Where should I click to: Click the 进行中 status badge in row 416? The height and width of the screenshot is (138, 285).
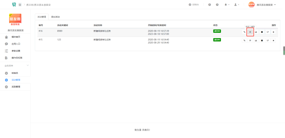[x=217, y=31]
